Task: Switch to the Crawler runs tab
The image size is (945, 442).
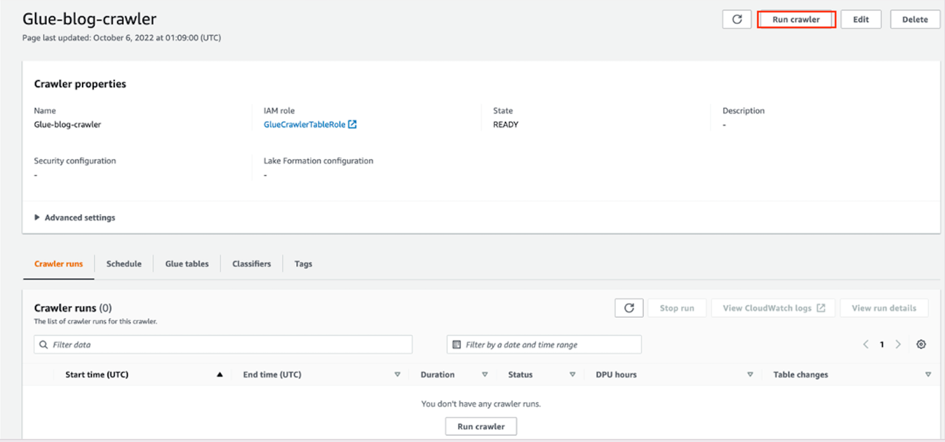Action: tap(59, 264)
